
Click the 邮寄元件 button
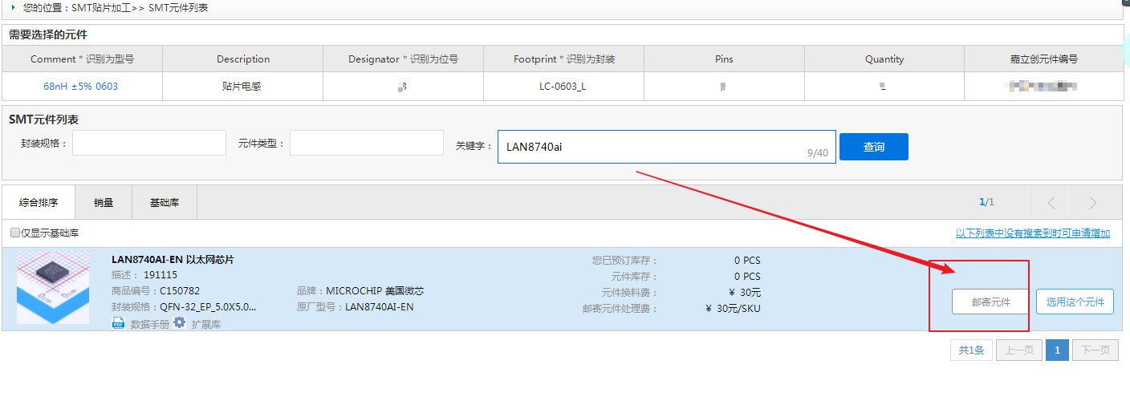990,302
